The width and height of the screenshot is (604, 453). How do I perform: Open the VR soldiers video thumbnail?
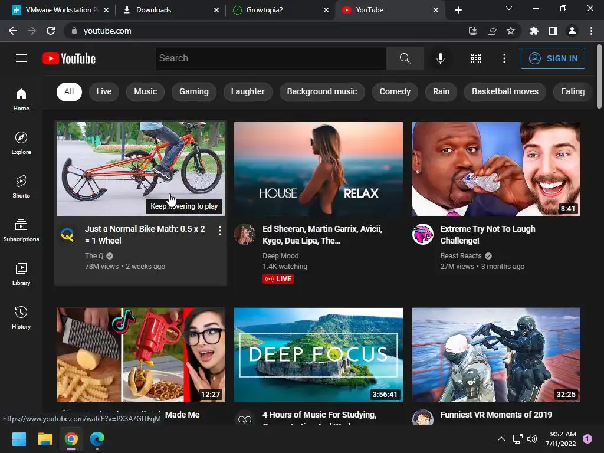coord(496,354)
